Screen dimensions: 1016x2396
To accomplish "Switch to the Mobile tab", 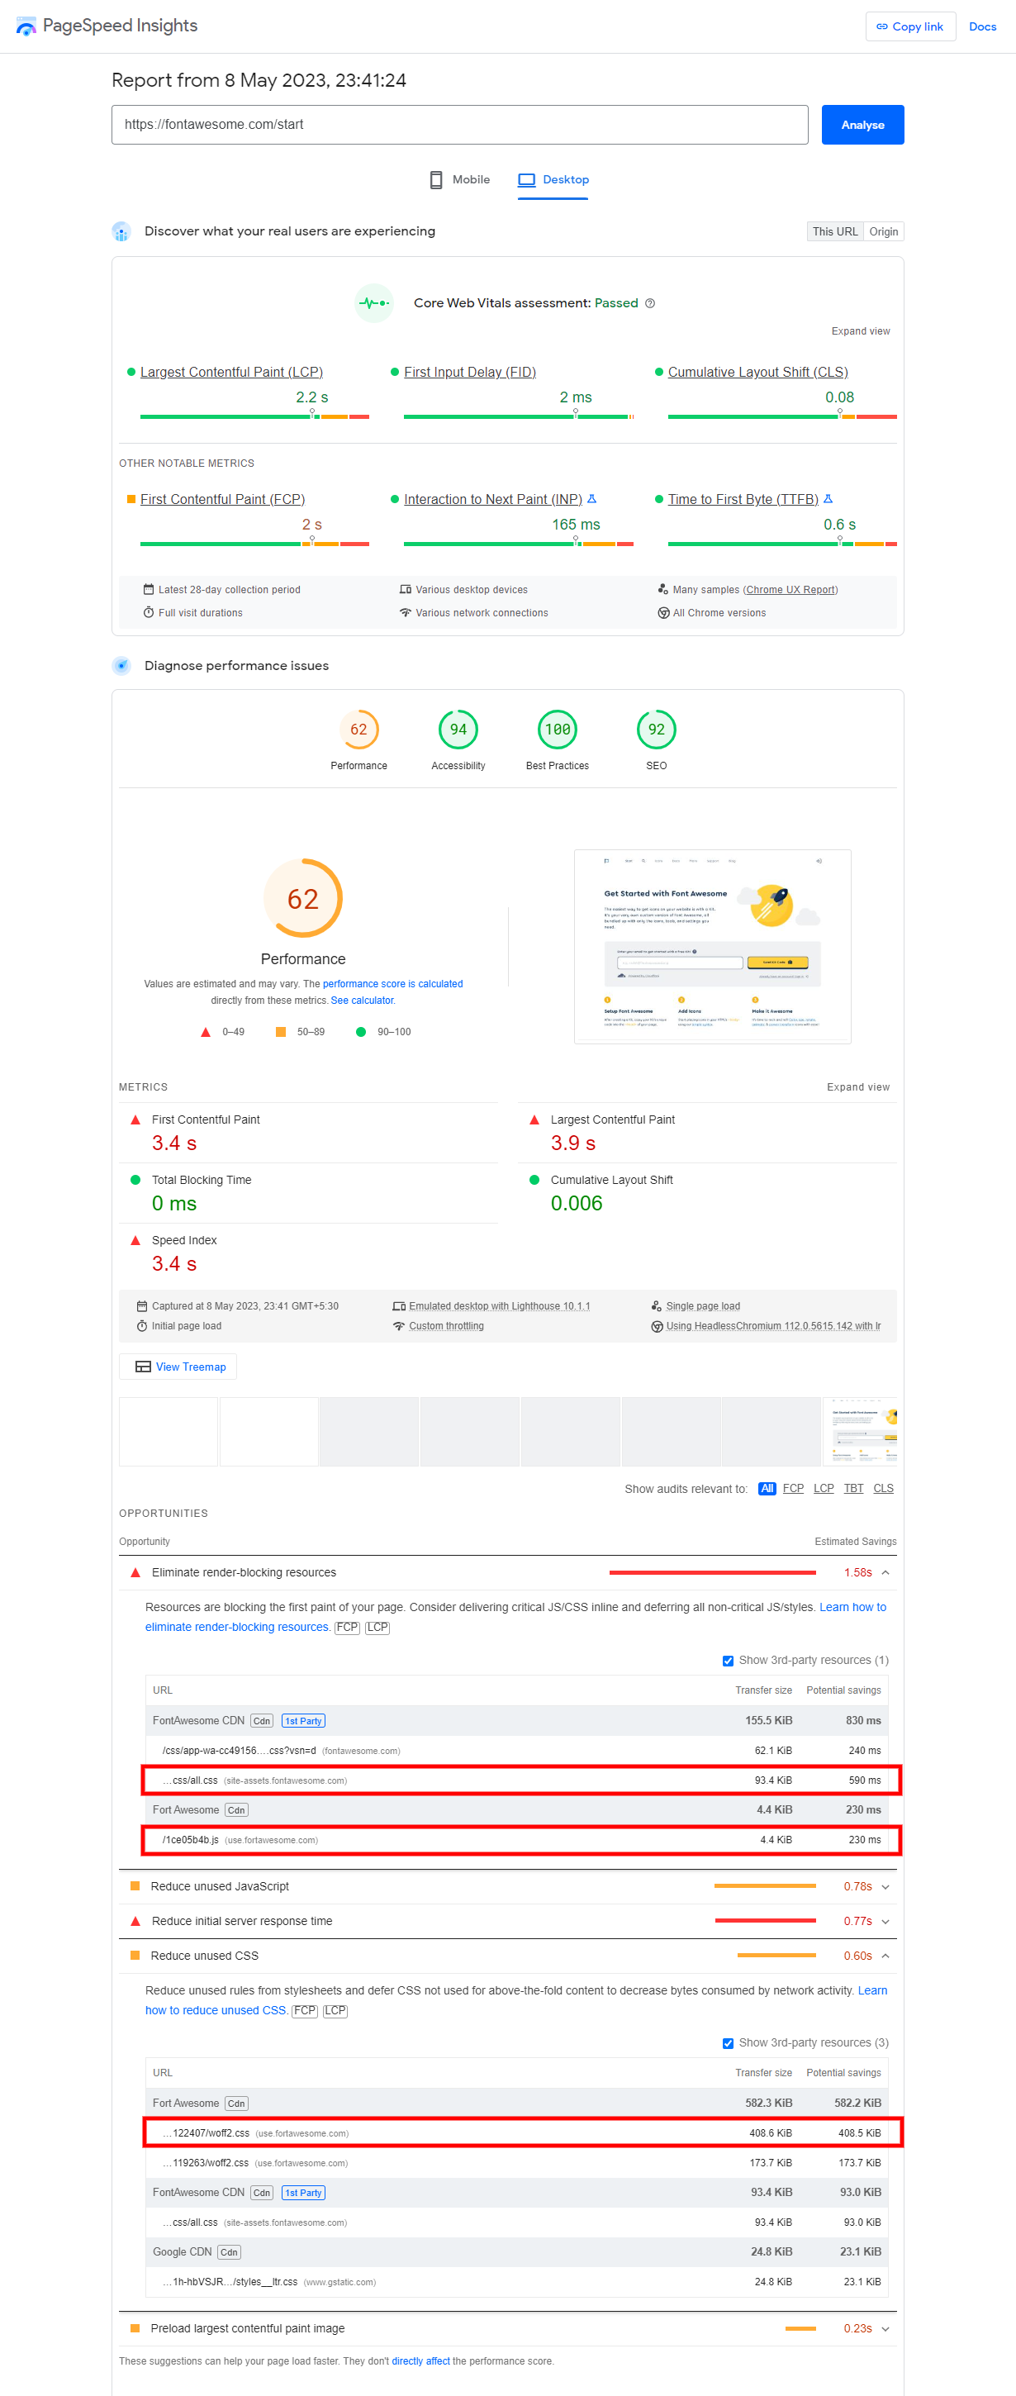I will (x=459, y=179).
